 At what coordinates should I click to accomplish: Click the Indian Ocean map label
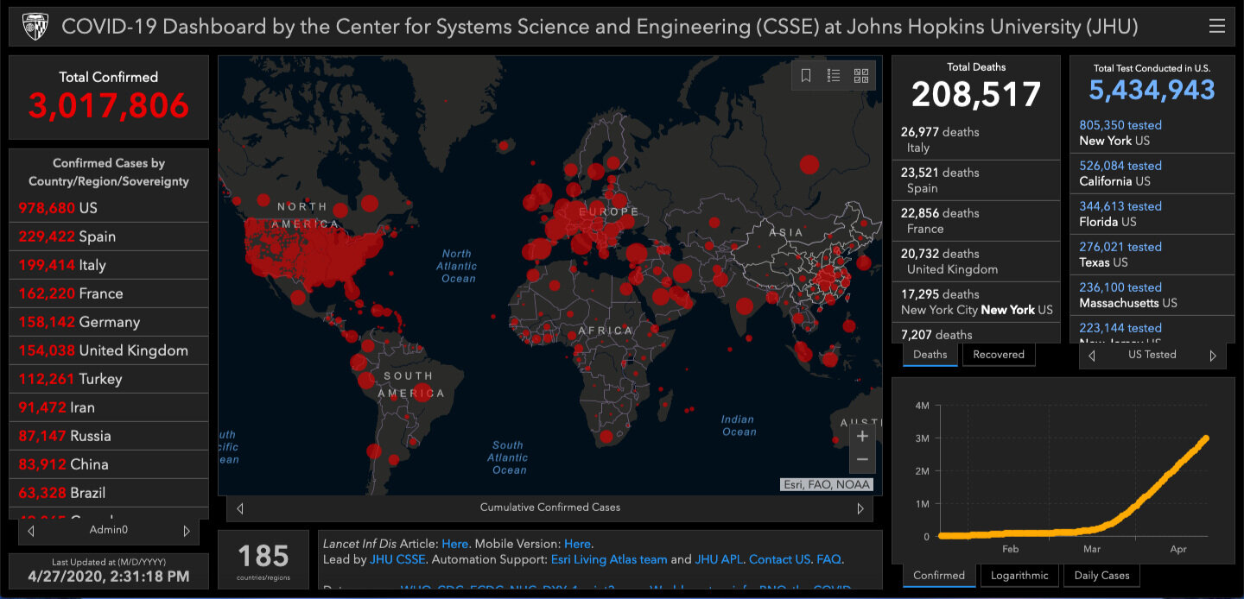point(739,426)
